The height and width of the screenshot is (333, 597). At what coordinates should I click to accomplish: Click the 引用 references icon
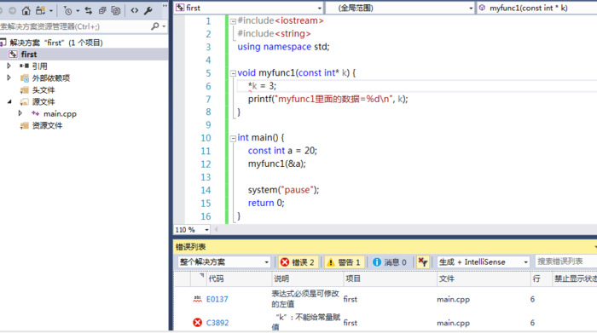(x=25, y=66)
